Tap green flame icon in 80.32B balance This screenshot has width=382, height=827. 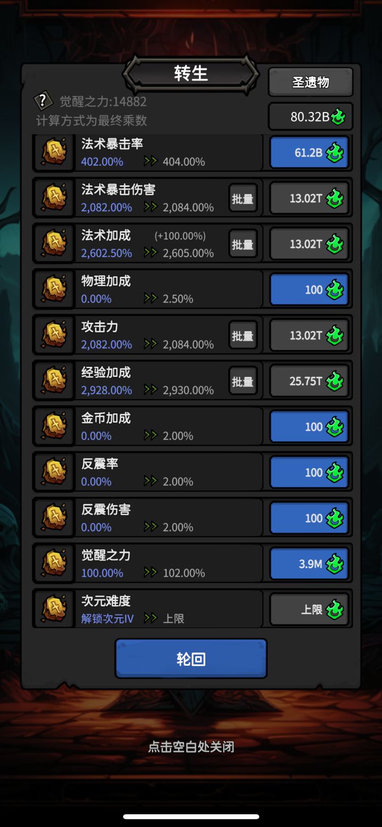(338, 117)
